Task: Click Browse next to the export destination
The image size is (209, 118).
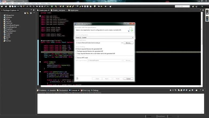Action: coord(128,43)
